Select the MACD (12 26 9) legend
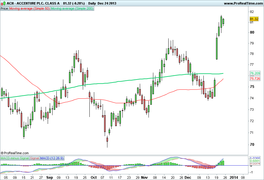This screenshot has width=264, height=180. click(x=52, y=158)
